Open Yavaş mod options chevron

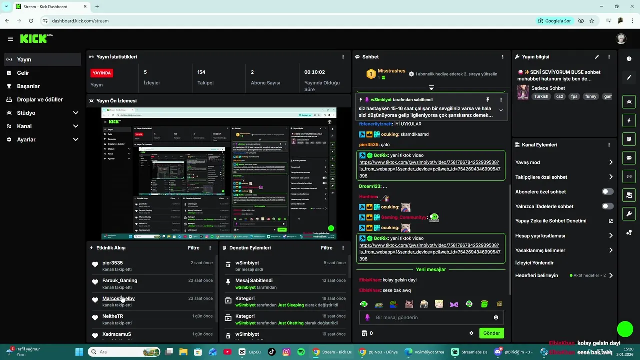point(611,162)
